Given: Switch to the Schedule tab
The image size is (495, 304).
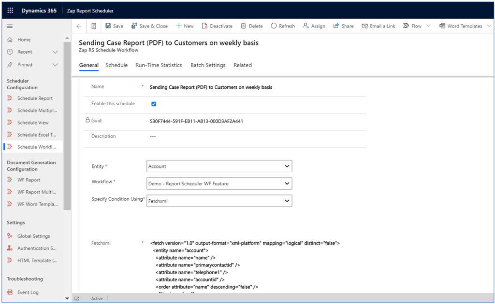Looking at the screenshot, I should pyautogui.click(x=116, y=65).
